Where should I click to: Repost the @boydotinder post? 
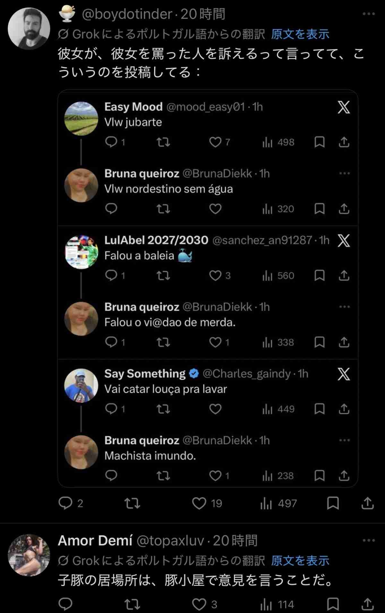(x=132, y=503)
